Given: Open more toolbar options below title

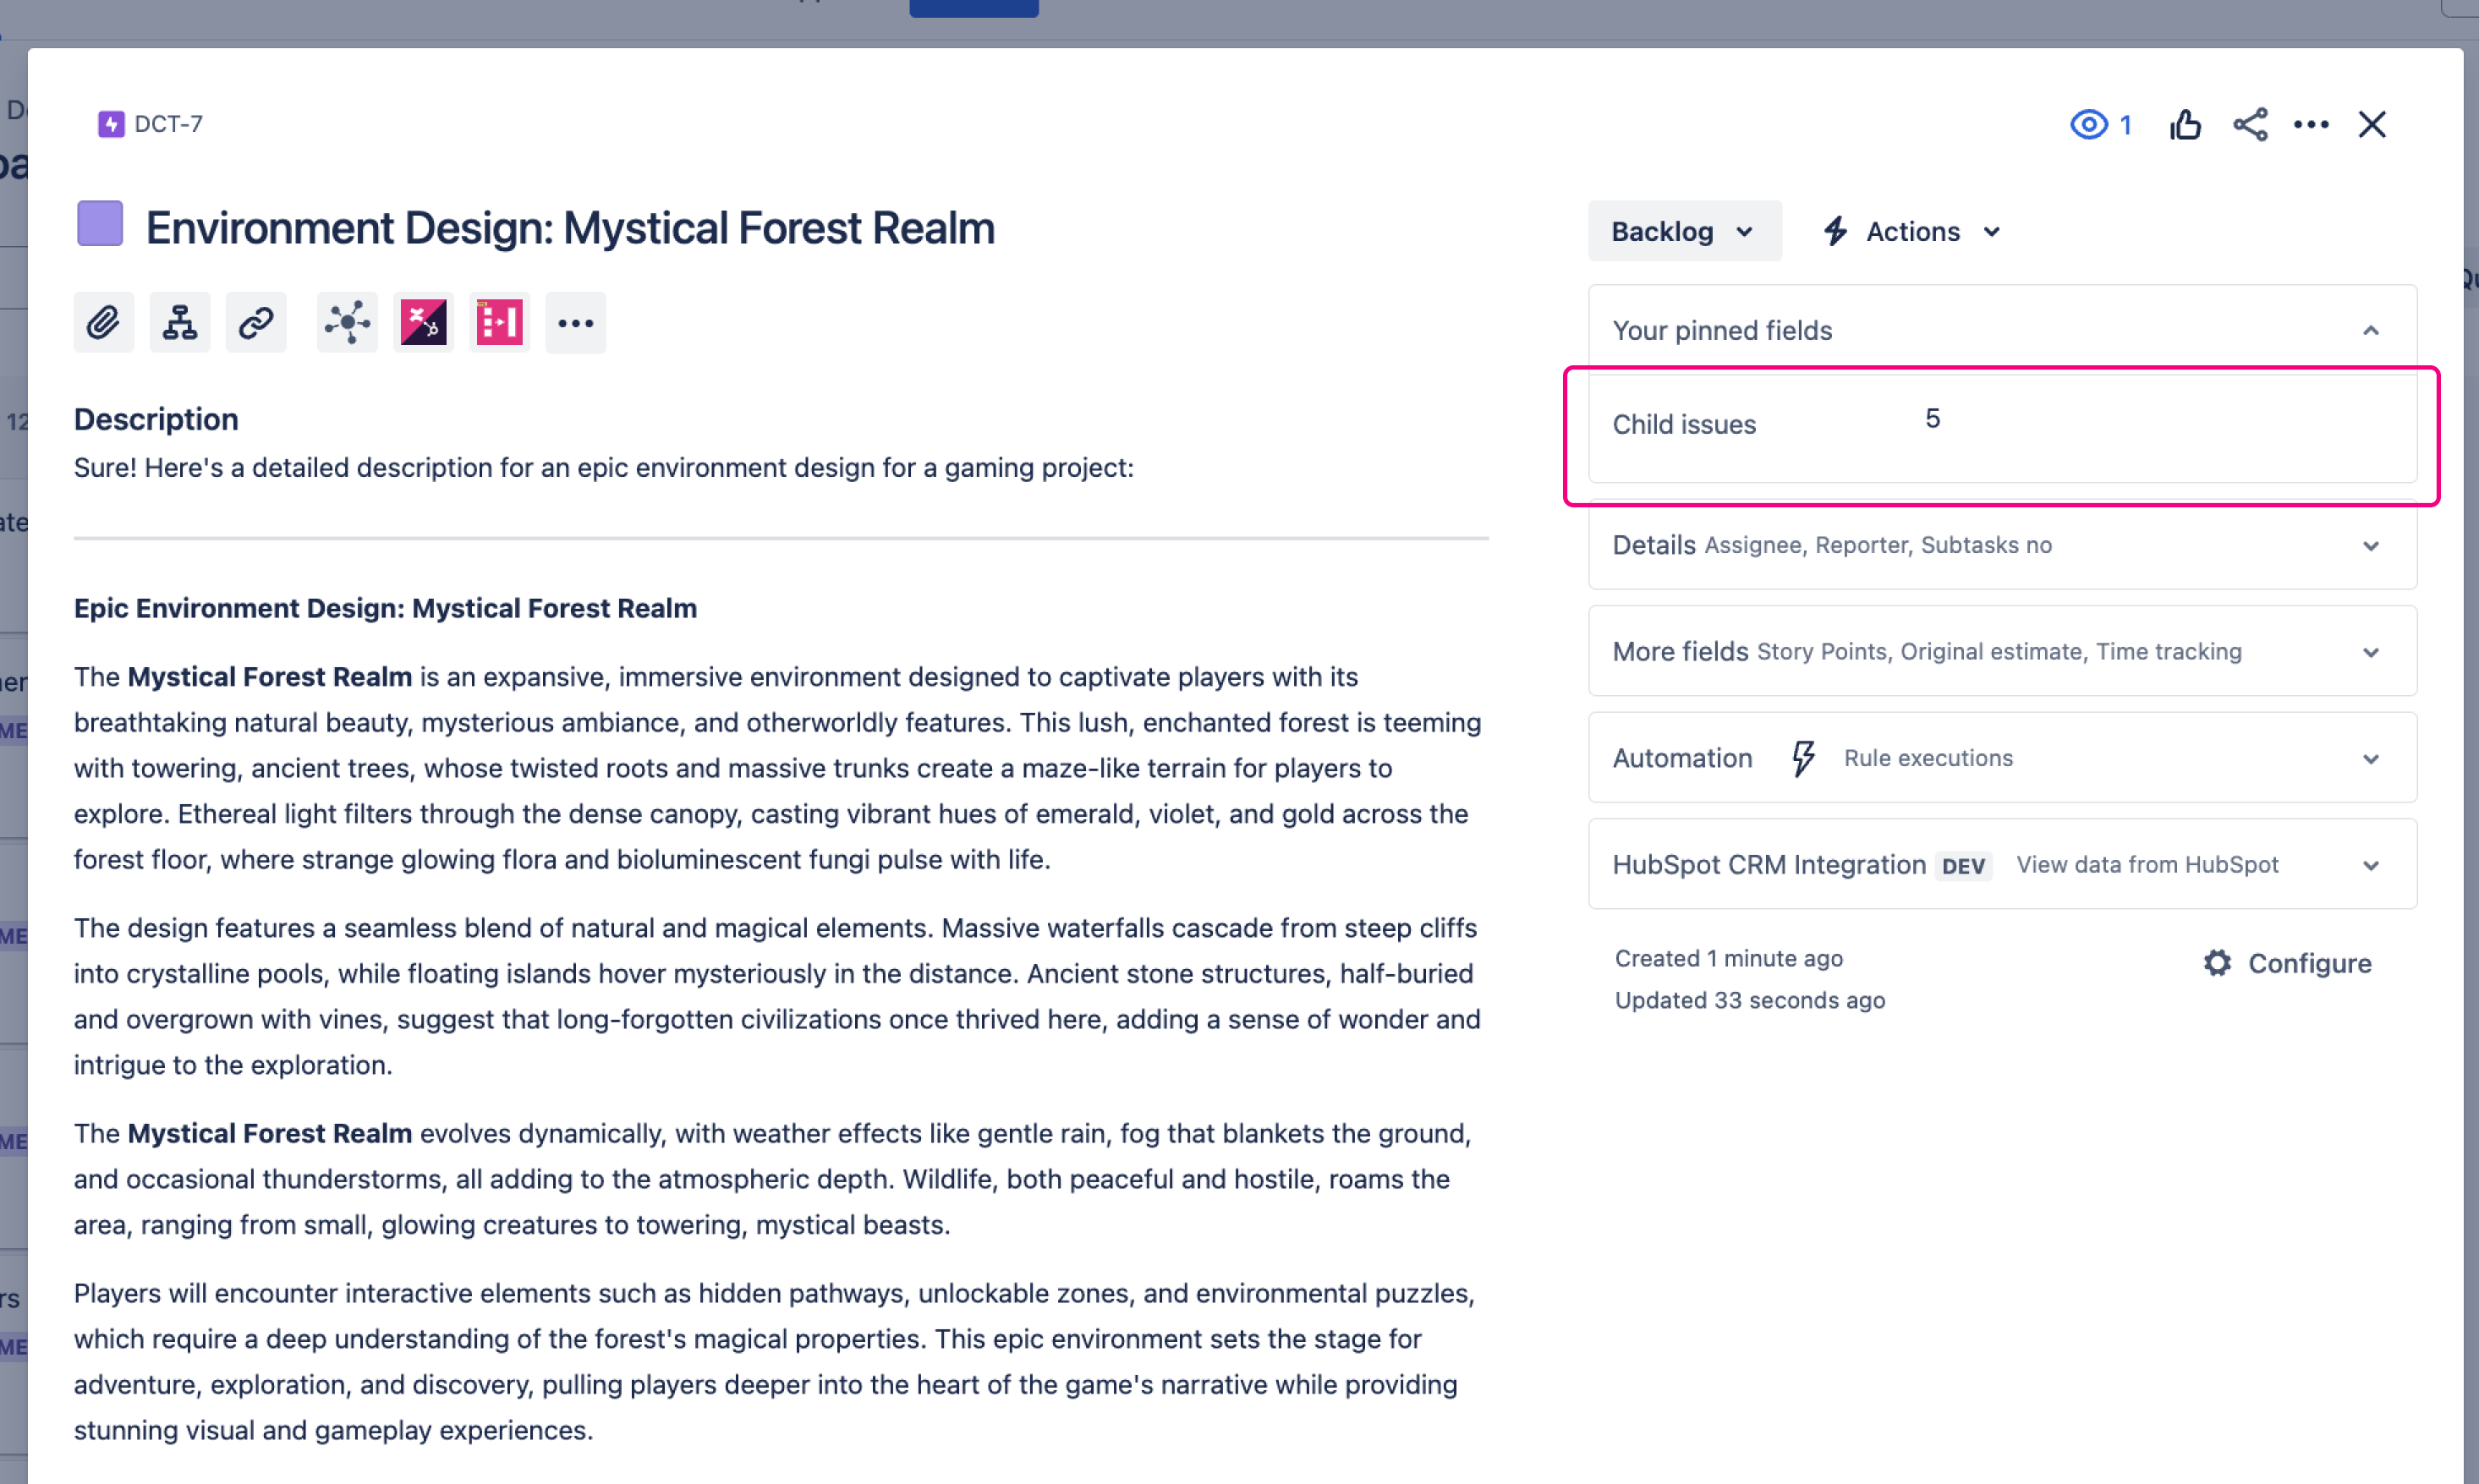Looking at the screenshot, I should (x=575, y=322).
